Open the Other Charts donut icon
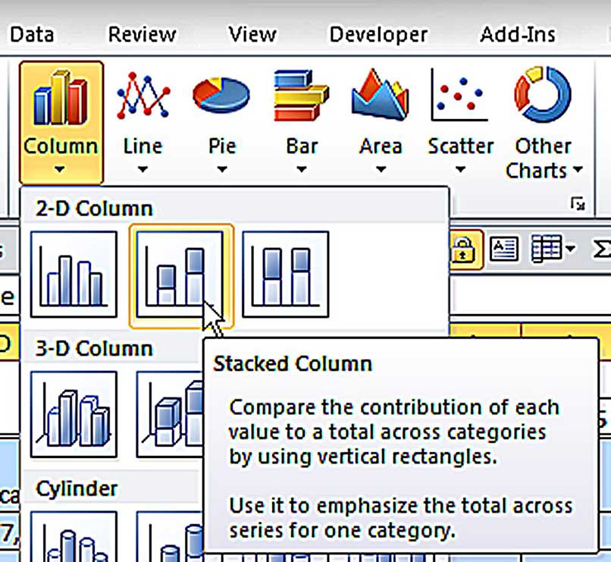 [x=543, y=94]
